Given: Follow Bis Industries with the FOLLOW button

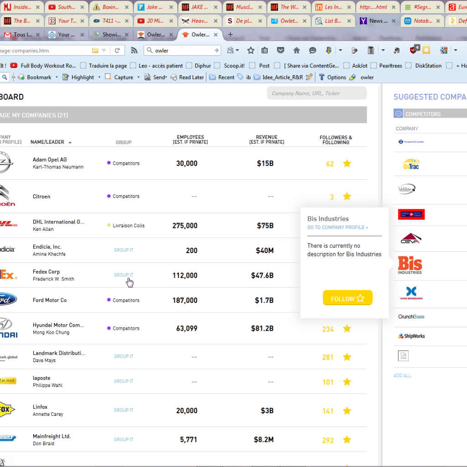Looking at the screenshot, I should click(348, 297).
